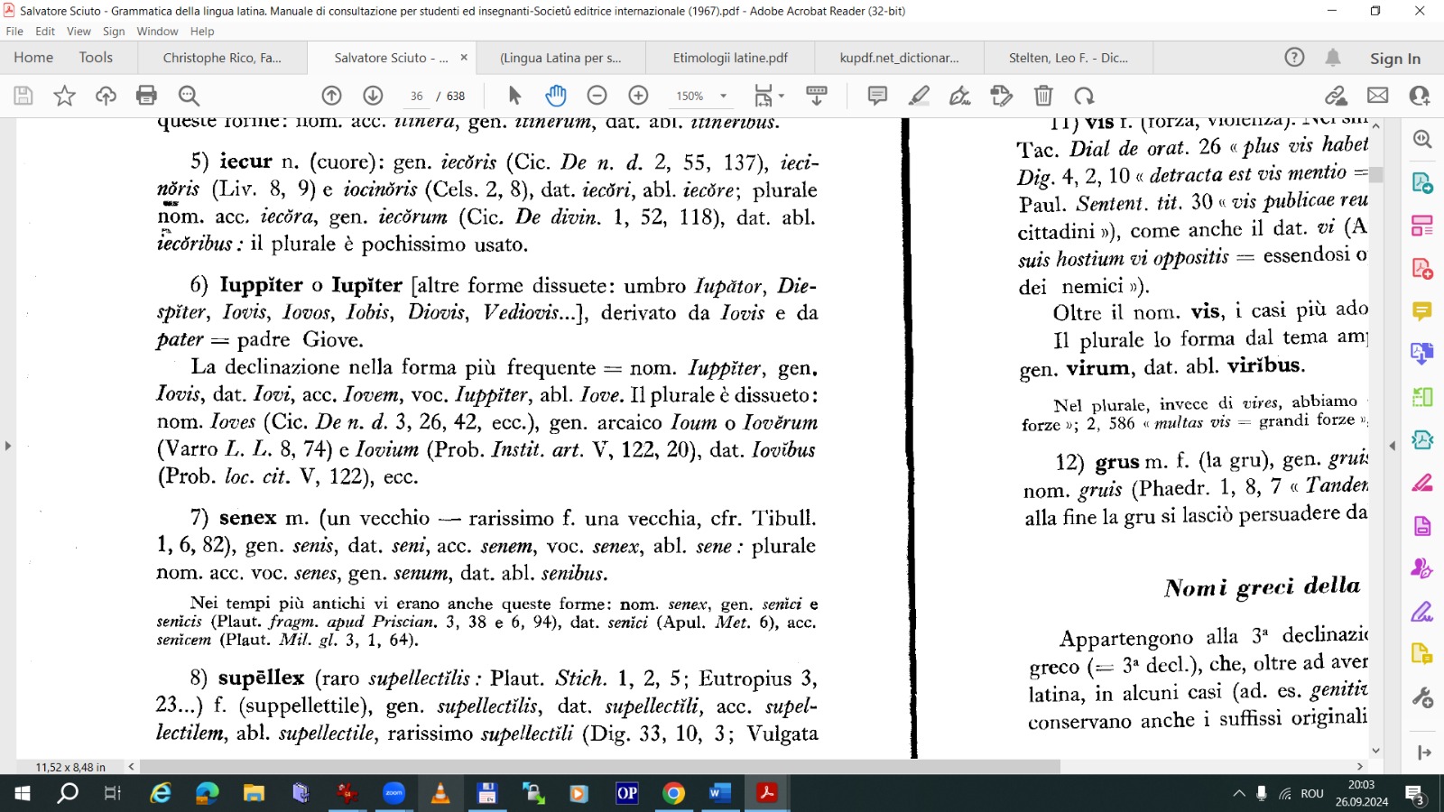Go to the previous page with the up arrow
The height and width of the screenshot is (812, 1444).
pos(331,96)
